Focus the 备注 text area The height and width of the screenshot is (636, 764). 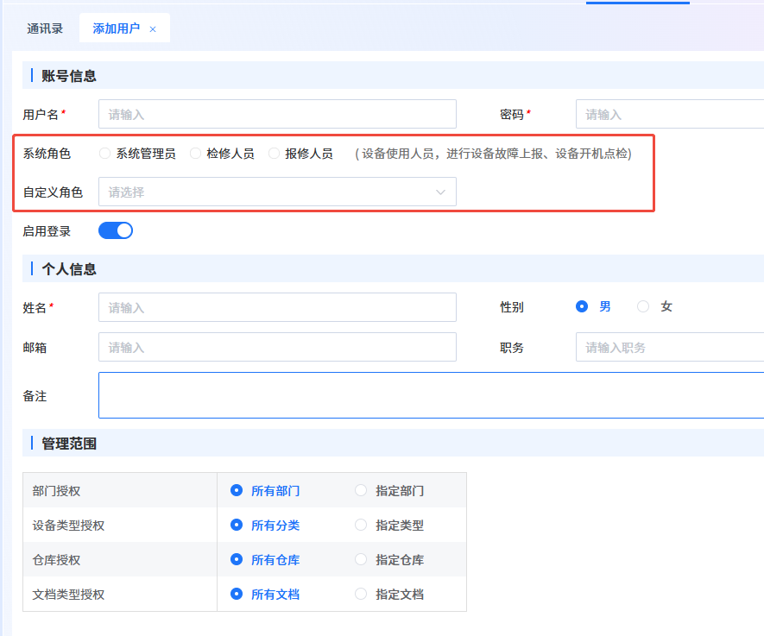click(431, 395)
